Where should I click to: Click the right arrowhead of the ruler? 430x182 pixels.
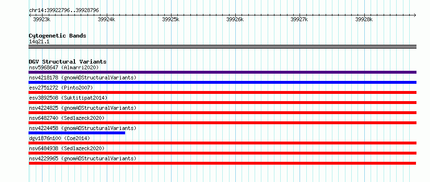coord(415,15)
